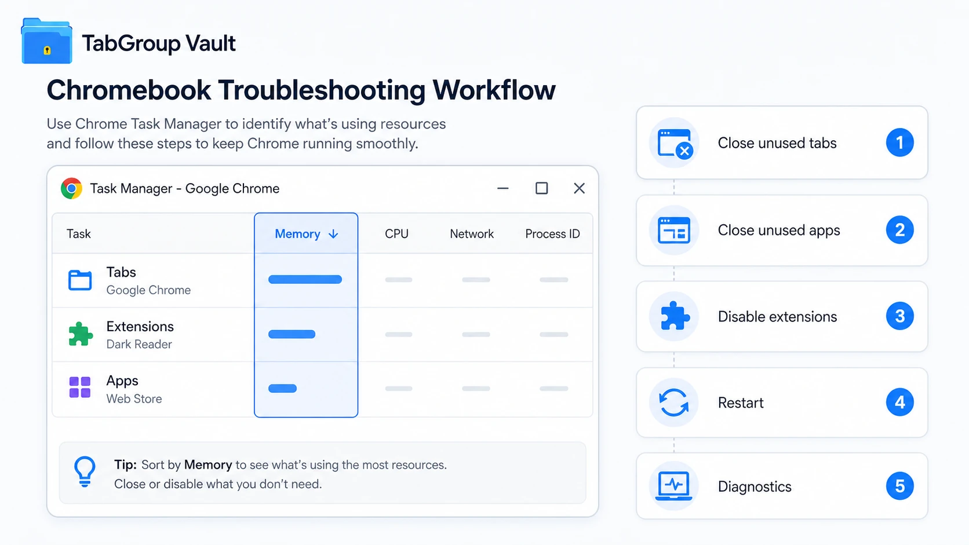
Task: Click the Close unused tabs window icon
Action: [x=674, y=142]
